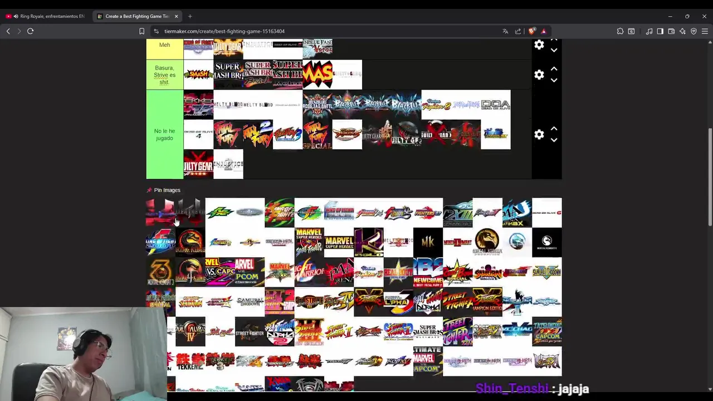Move No le he jugado row up
The height and width of the screenshot is (401, 713).
tap(554, 129)
